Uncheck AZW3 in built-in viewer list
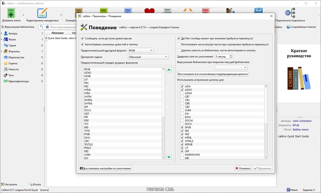The width and height of the screenshot is (321, 193). (x=182, y=90)
